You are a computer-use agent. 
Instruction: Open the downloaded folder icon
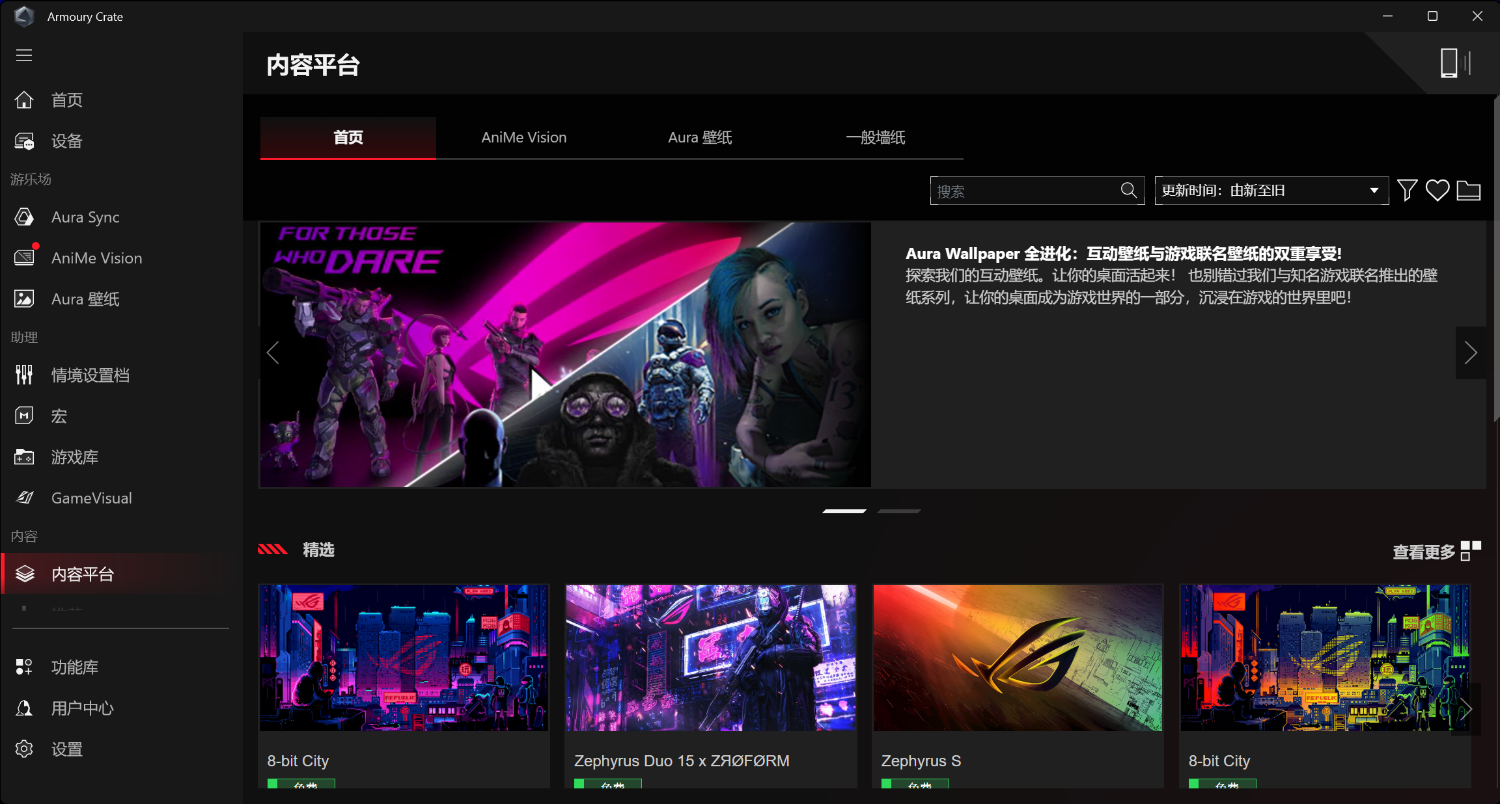click(x=1469, y=191)
